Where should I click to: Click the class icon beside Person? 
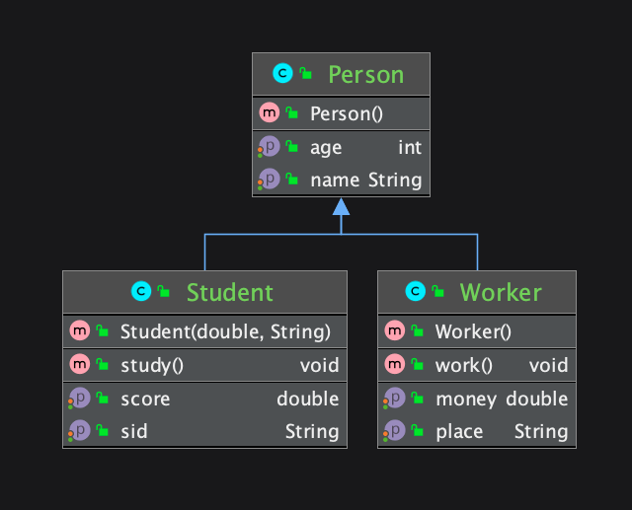coord(282,74)
